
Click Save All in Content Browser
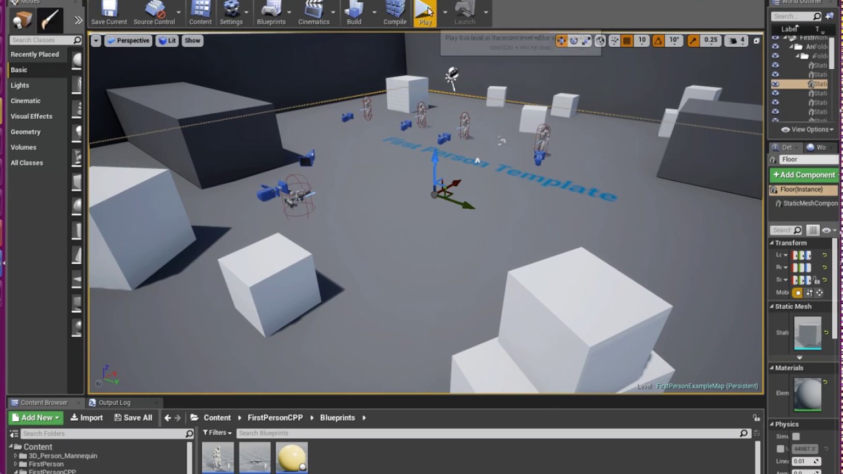(x=133, y=417)
